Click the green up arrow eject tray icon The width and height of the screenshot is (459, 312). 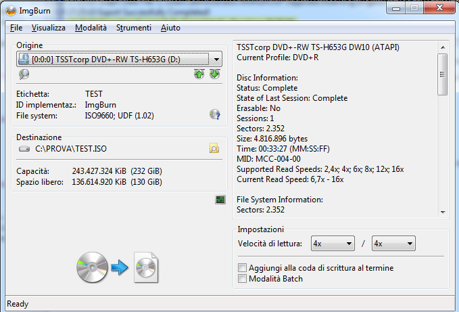[x=199, y=74]
